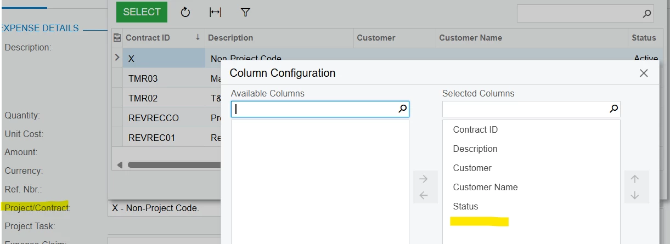Sort by the Contract ID column header
This screenshot has width=670, height=244.
(x=158, y=38)
